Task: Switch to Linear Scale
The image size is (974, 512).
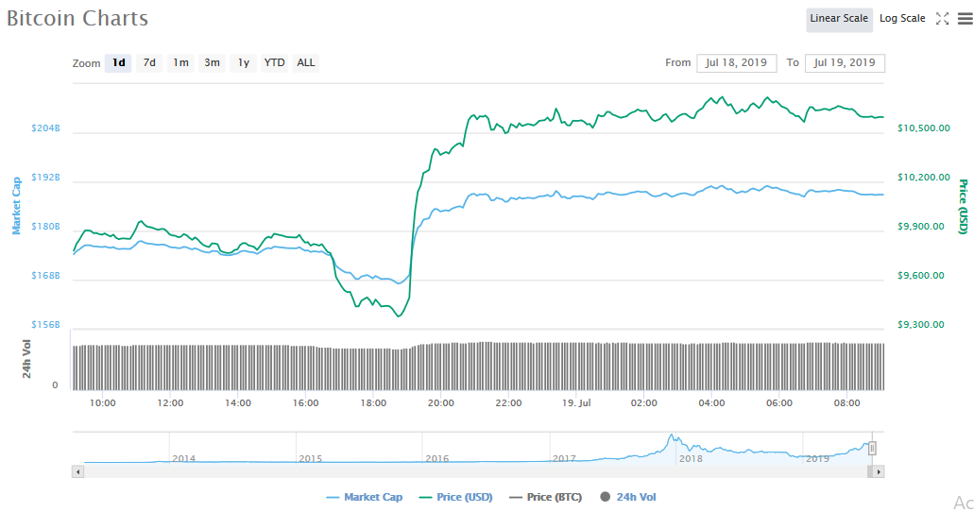Action: (x=839, y=19)
